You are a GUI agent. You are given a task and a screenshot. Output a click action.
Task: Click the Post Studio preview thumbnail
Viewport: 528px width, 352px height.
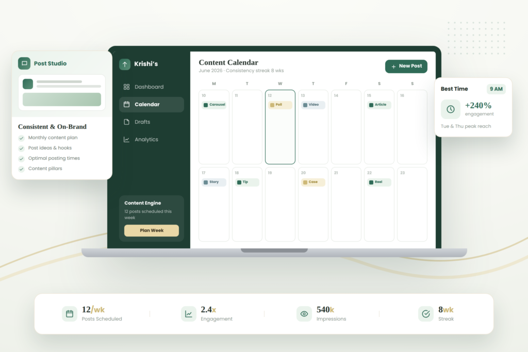62,93
